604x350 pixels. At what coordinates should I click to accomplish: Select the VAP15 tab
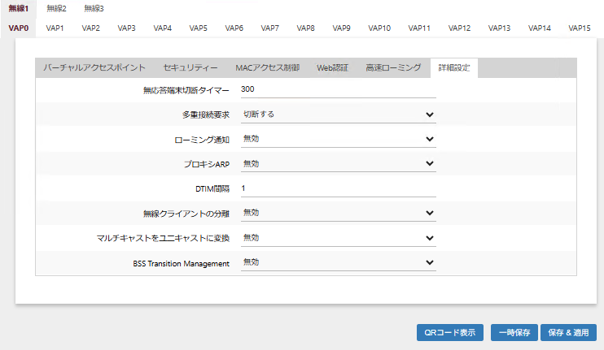click(x=580, y=28)
